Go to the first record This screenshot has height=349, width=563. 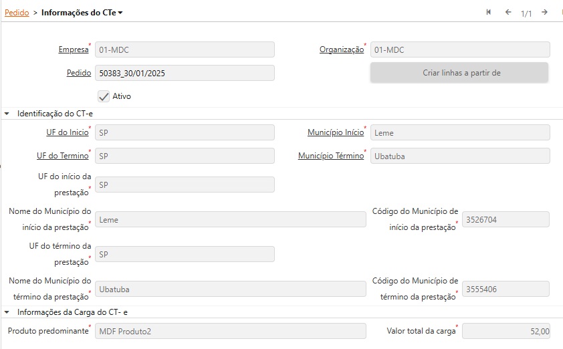point(489,12)
